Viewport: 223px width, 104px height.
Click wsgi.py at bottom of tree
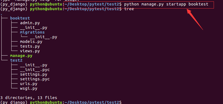29,89
